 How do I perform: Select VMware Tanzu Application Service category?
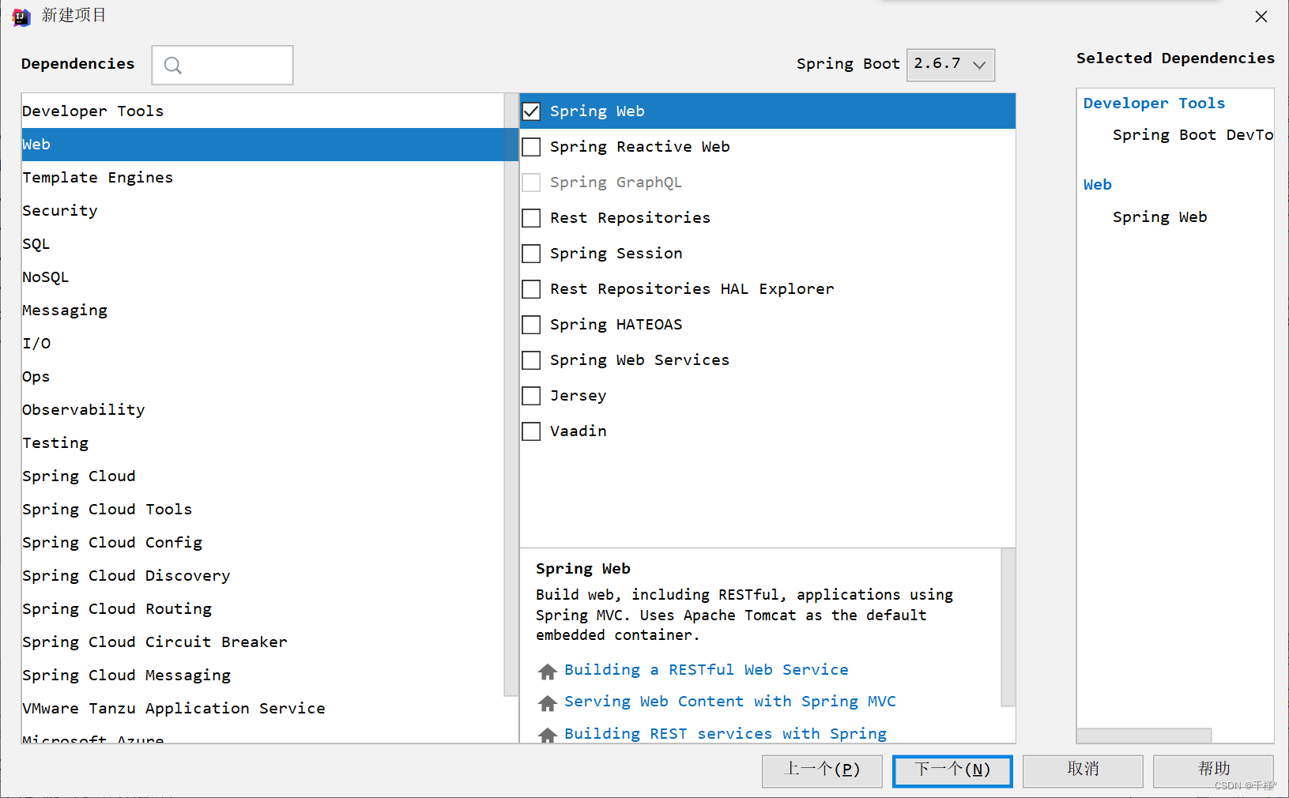pos(262,709)
